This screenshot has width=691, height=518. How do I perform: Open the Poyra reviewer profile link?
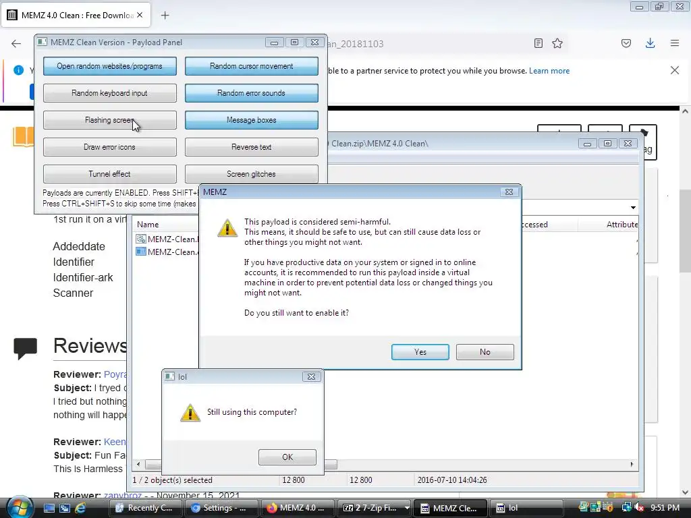(x=115, y=374)
